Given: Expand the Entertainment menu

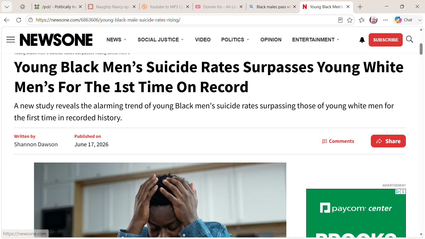Looking at the screenshot, I should [x=316, y=40].
